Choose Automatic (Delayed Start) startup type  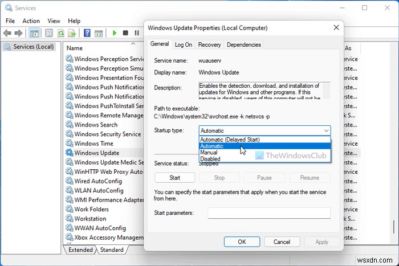[x=264, y=140]
